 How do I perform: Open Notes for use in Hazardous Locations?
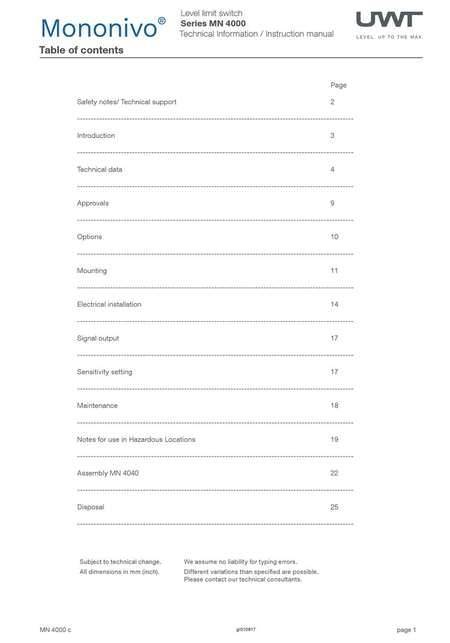(x=136, y=440)
